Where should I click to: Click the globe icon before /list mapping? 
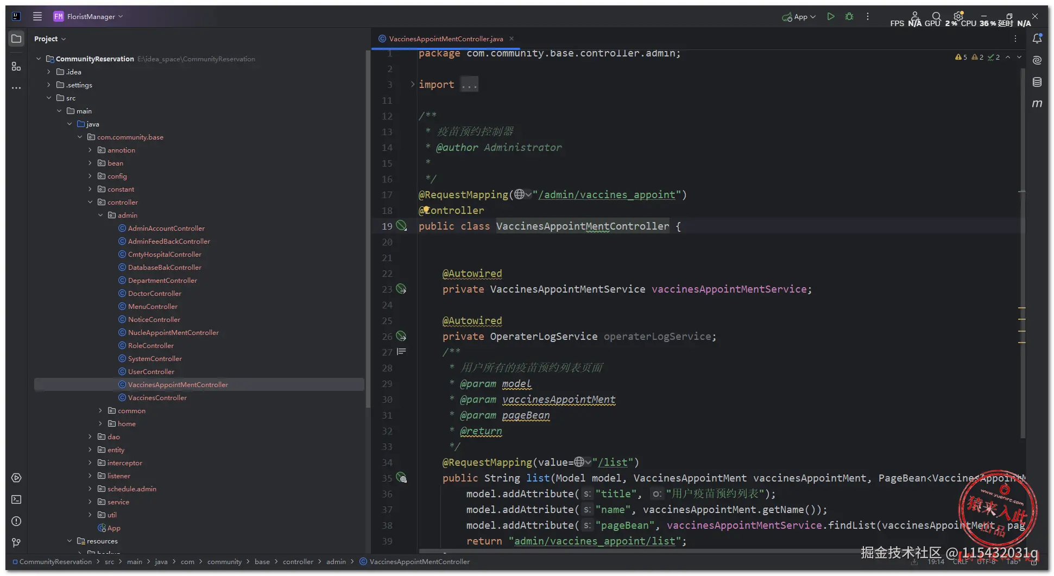tap(580, 462)
